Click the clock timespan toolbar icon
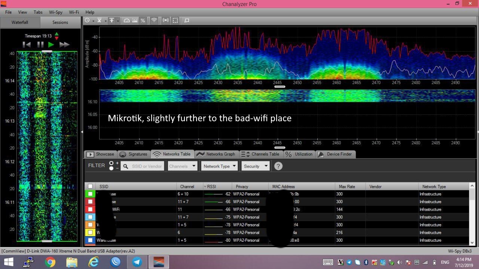The width and height of the screenshot is (479, 269). point(87,21)
